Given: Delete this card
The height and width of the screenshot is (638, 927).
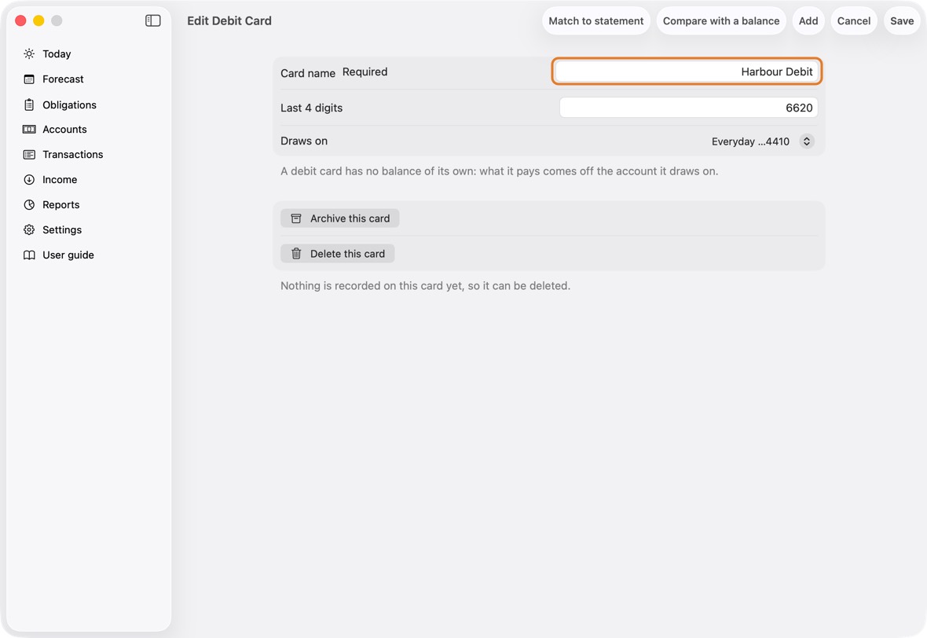Looking at the screenshot, I should pos(338,254).
